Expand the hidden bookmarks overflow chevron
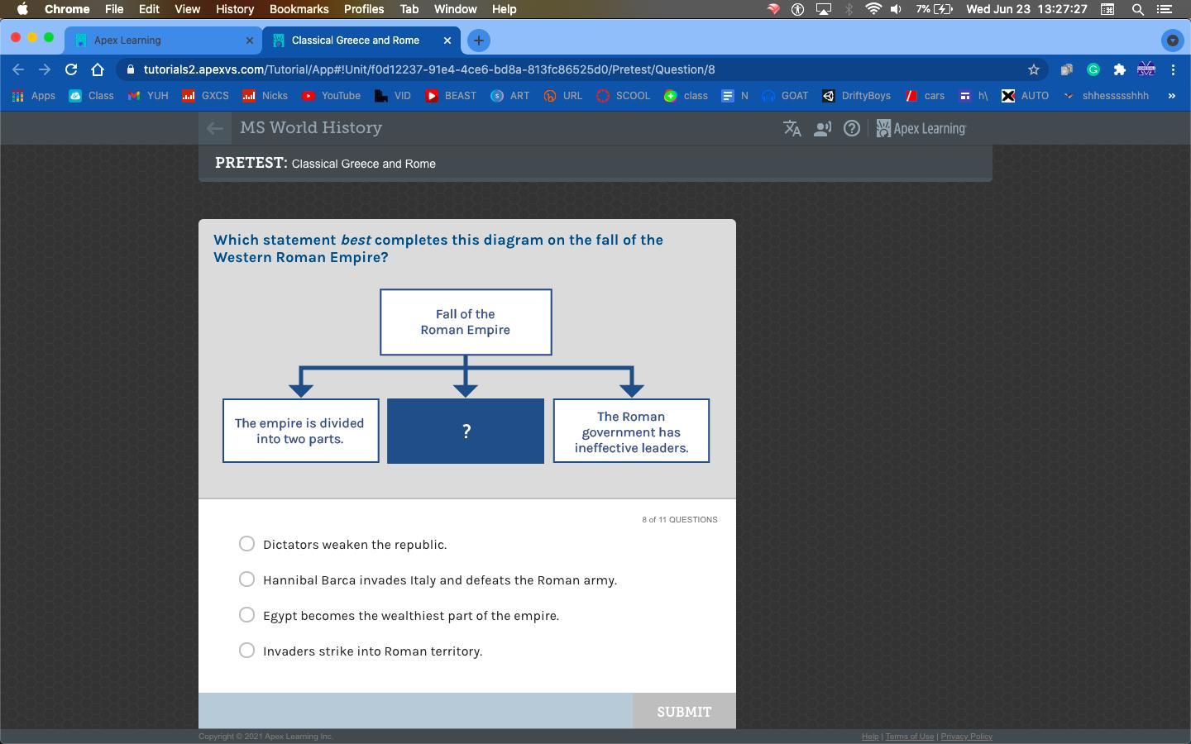 1171,96
